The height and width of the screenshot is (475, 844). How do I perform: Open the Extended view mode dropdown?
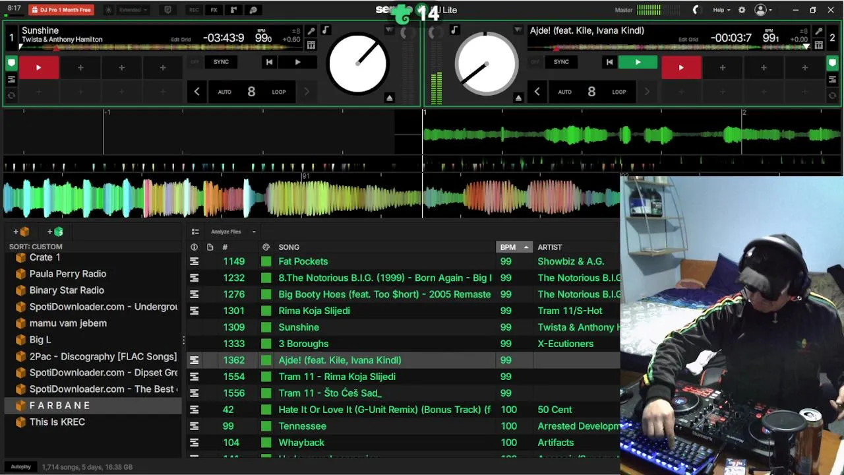(x=133, y=10)
